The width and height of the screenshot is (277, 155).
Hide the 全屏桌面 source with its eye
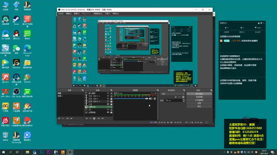coord(108,112)
